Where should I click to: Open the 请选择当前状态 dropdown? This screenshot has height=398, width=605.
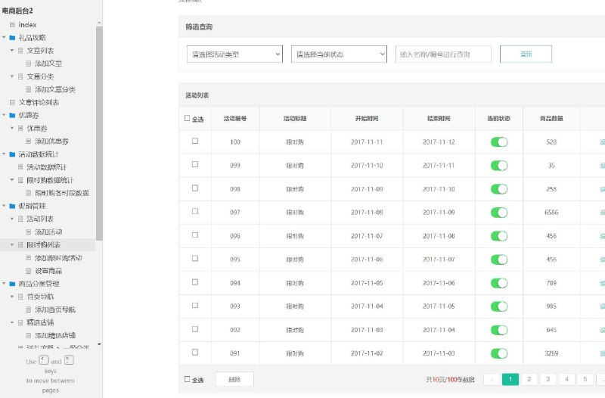pos(339,54)
